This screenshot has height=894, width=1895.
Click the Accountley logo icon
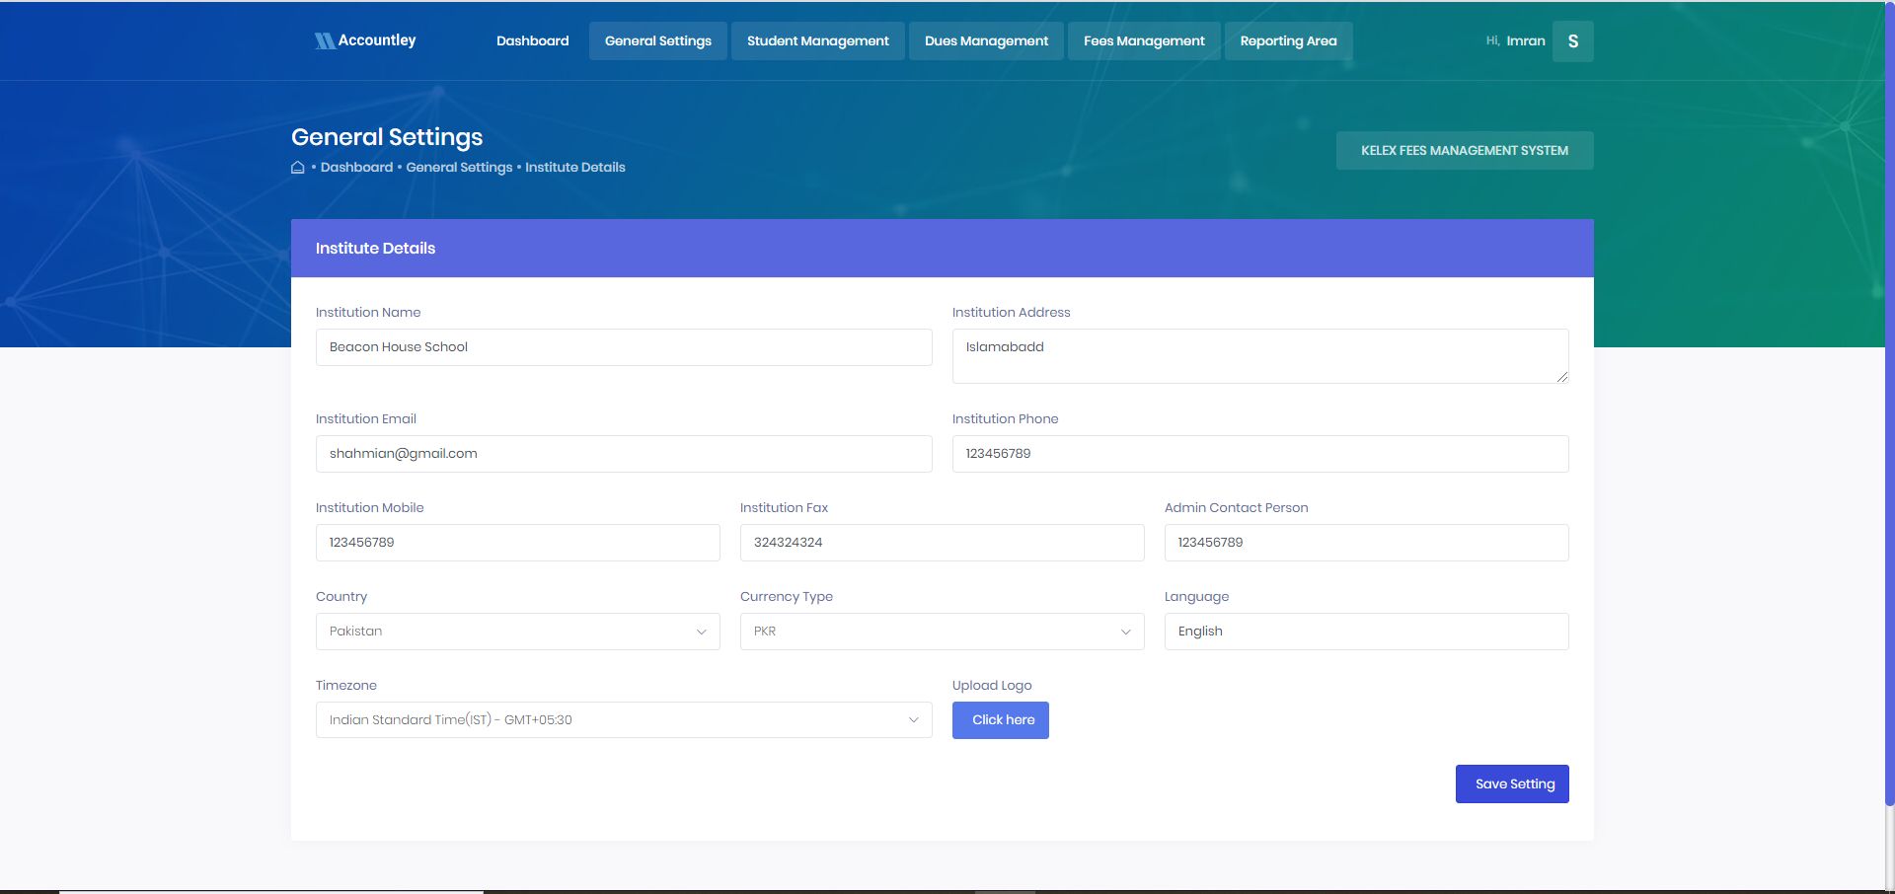324,40
